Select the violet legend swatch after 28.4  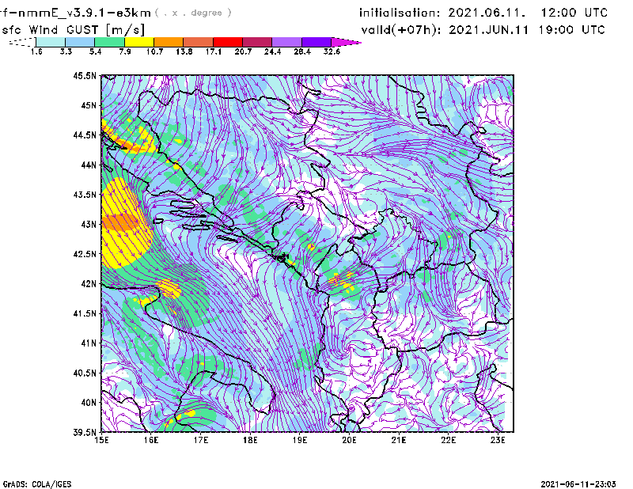pyautogui.click(x=316, y=42)
